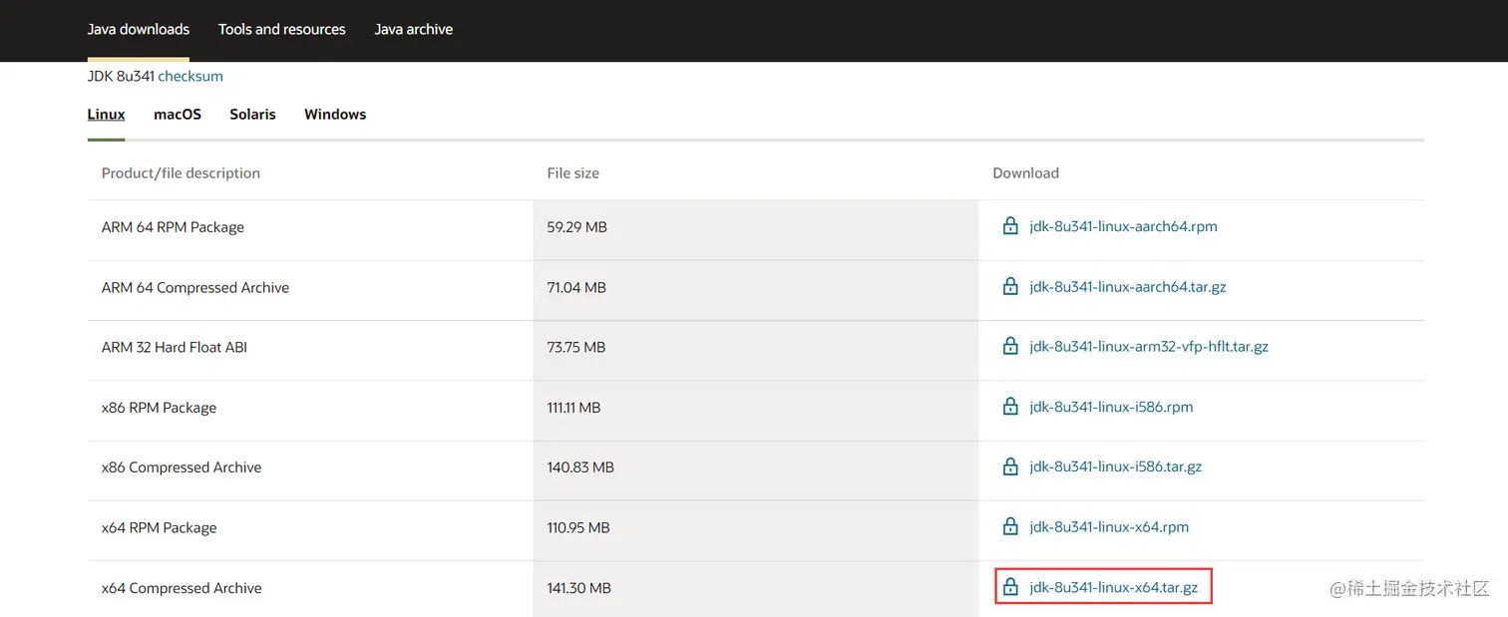Click the 140.83 MB file size
This screenshot has width=1508, height=617.
point(580,467)
